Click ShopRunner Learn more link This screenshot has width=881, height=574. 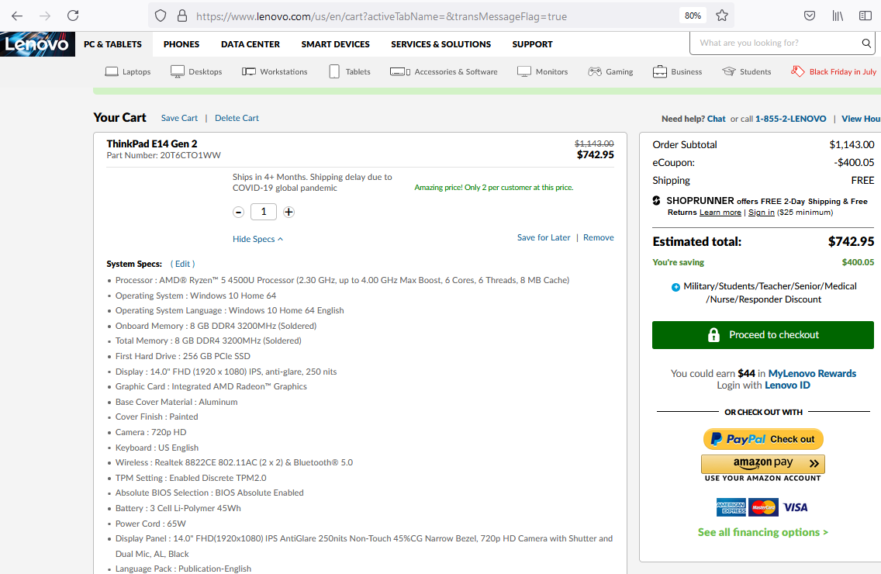[720, 213]
